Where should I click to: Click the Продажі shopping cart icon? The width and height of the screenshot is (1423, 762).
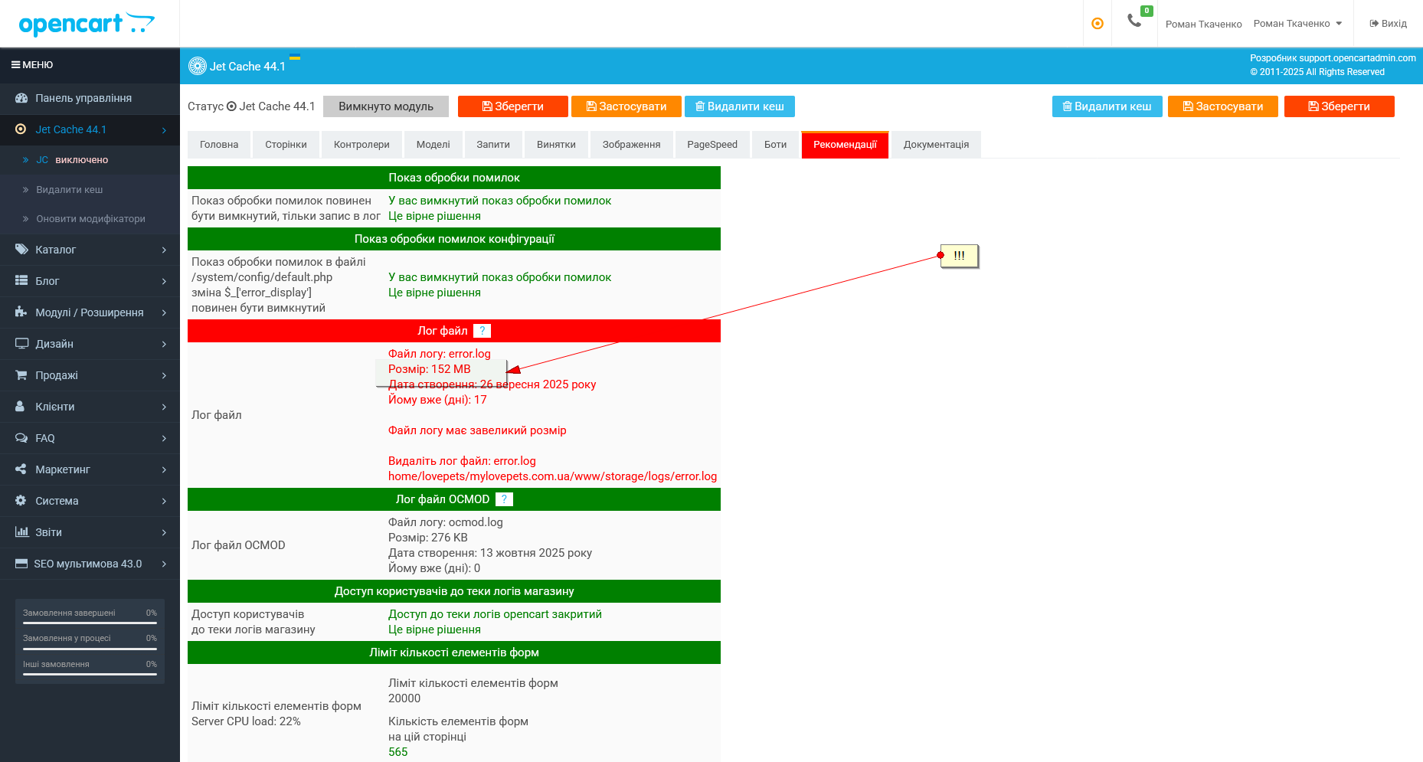pos(21,375)
